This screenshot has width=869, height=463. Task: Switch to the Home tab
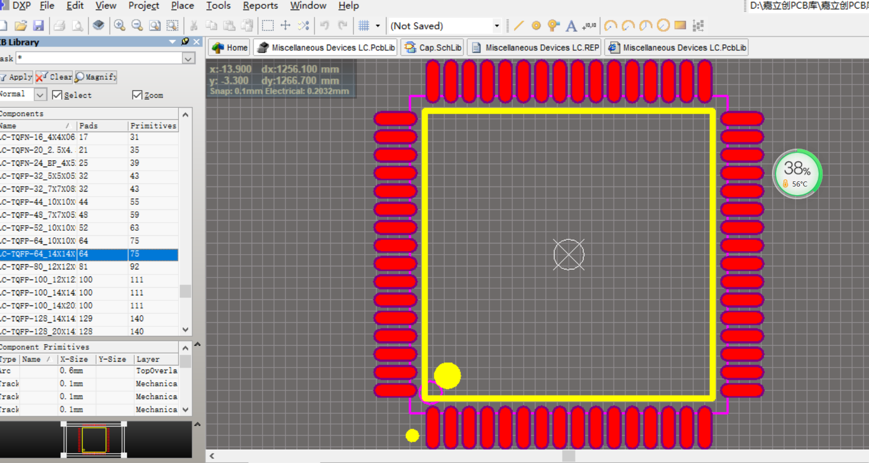coord(230,47)
